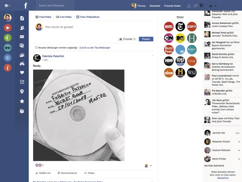Open the red BuzzFeed news icon
Image resolution: width=242 pixels, height=182 pixels.
169,50
